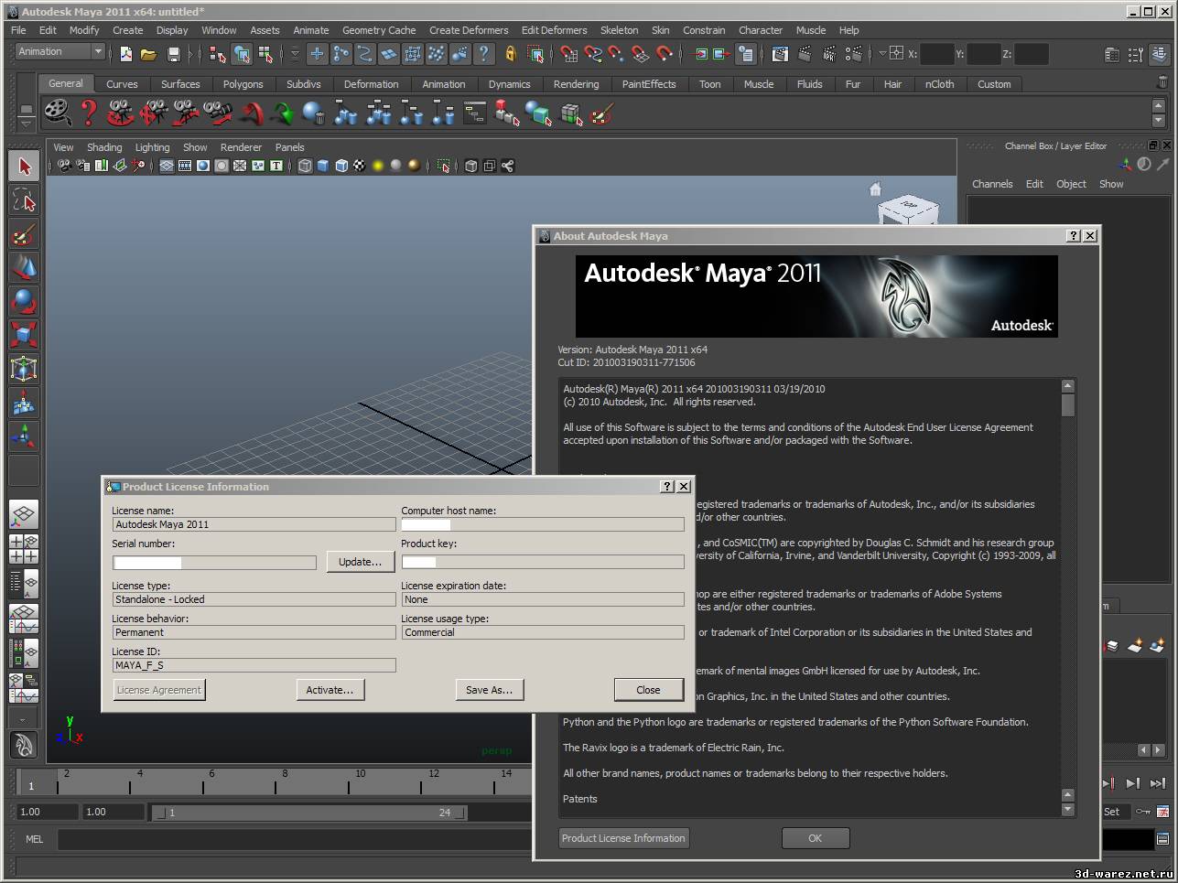
Task: Open the hierarchy window shelf icon
Action: click(x=474, y=113)
